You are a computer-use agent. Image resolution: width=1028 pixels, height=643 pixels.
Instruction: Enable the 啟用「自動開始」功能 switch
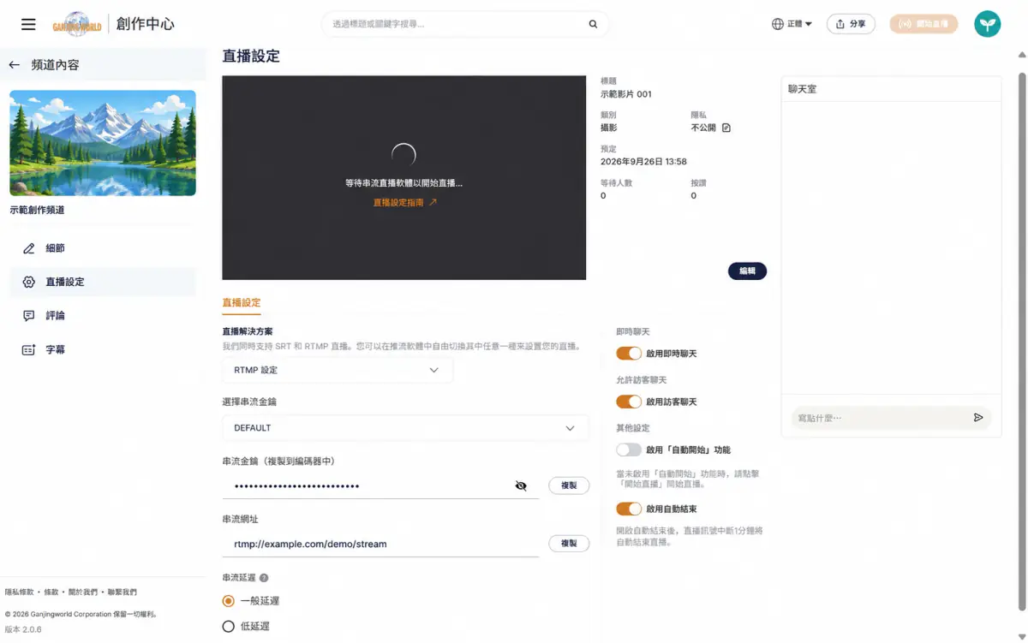(629, 450)
